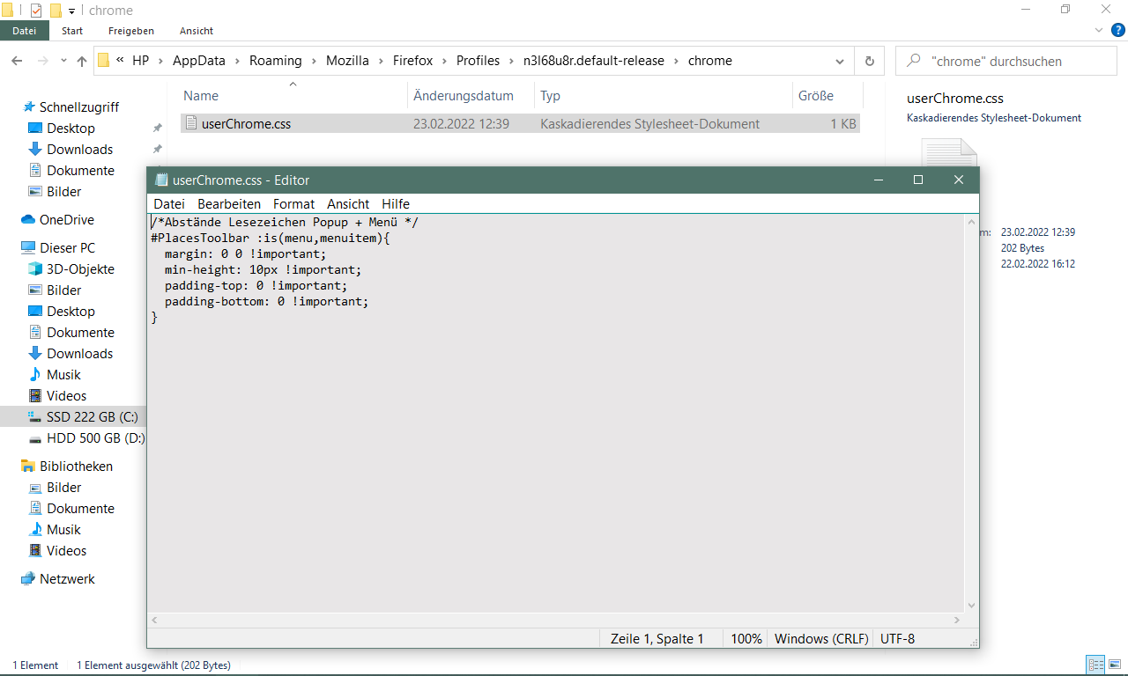The image size is (1128, 676).
Task: Refresh the chrome folder view
Action: [x=869, y=61]
